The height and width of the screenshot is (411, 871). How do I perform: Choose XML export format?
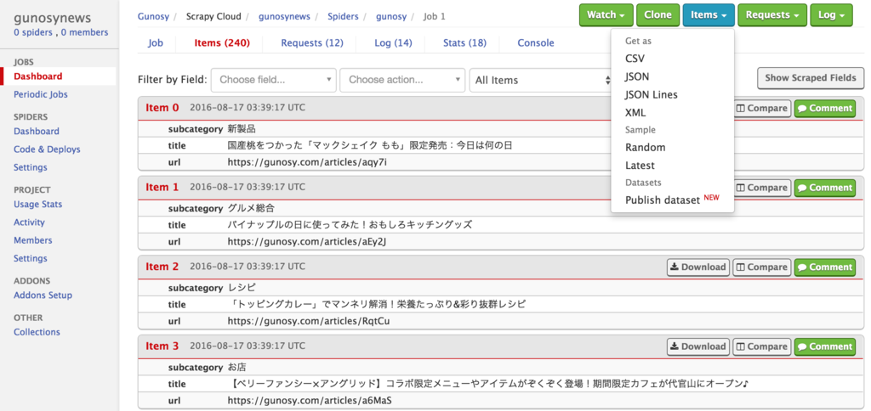(635, 113)
